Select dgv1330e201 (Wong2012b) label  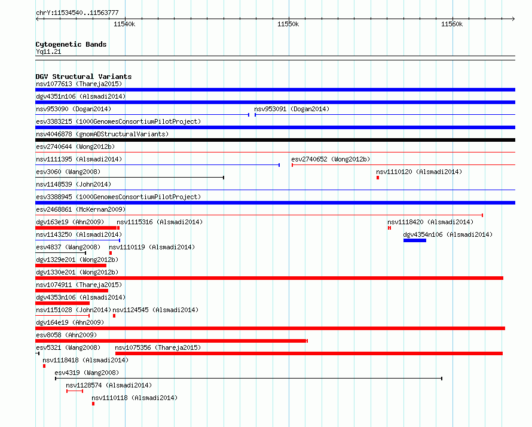[77, 272]
